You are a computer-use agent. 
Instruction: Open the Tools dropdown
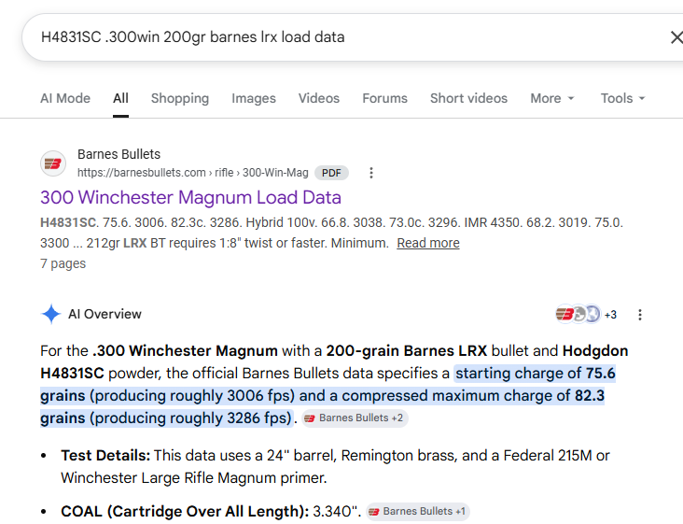pyautogui.click(x=622, y=98)
